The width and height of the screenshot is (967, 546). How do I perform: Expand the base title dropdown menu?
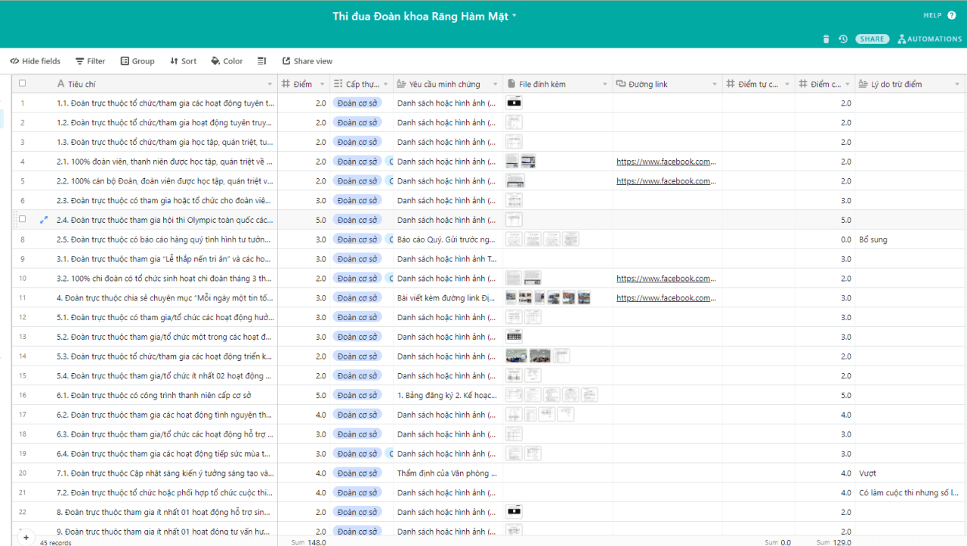tap(514, 16)
